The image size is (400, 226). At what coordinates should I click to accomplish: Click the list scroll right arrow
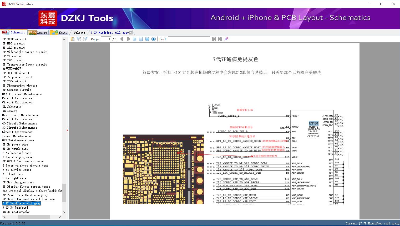[60, 217]
